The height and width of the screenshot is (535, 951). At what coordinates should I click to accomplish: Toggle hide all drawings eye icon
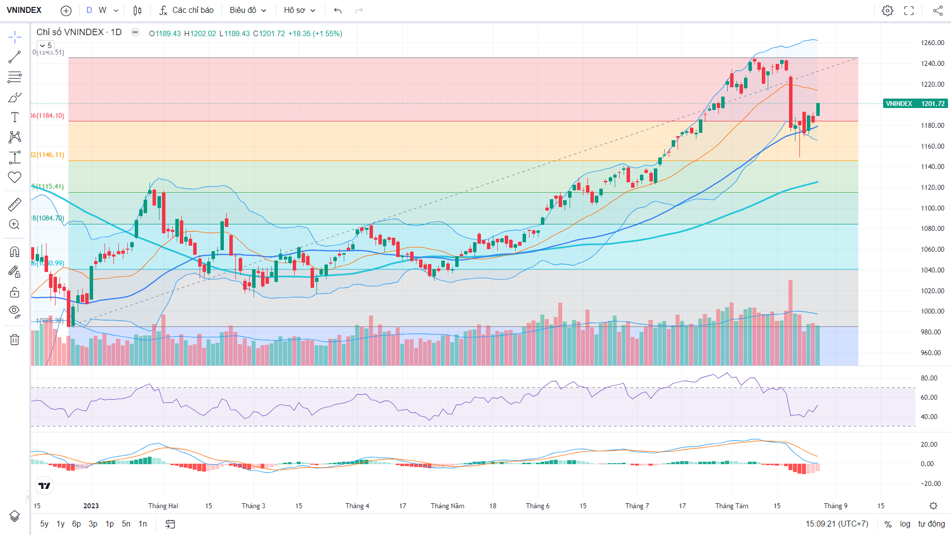point(15,312)
